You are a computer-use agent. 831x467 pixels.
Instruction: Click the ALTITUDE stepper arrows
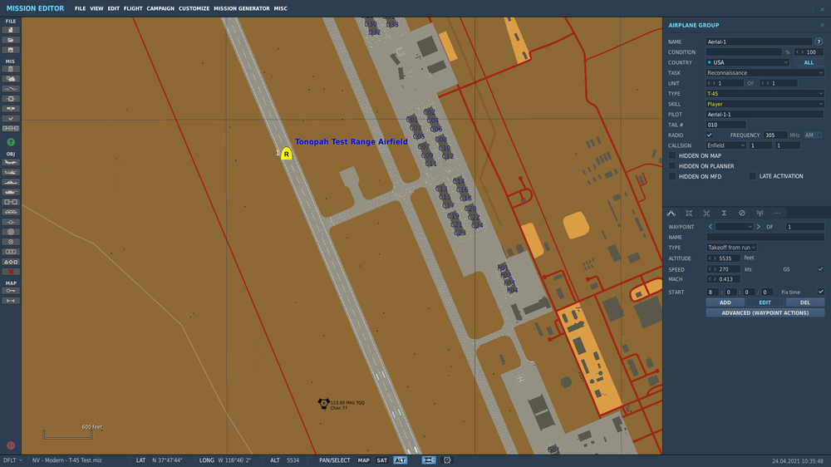(712, 258)
